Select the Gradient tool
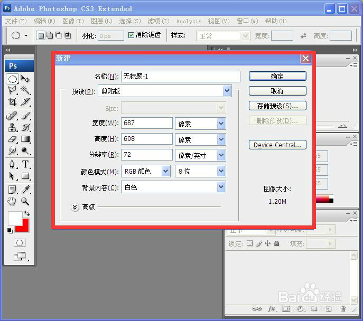 (x=25, y=139)
